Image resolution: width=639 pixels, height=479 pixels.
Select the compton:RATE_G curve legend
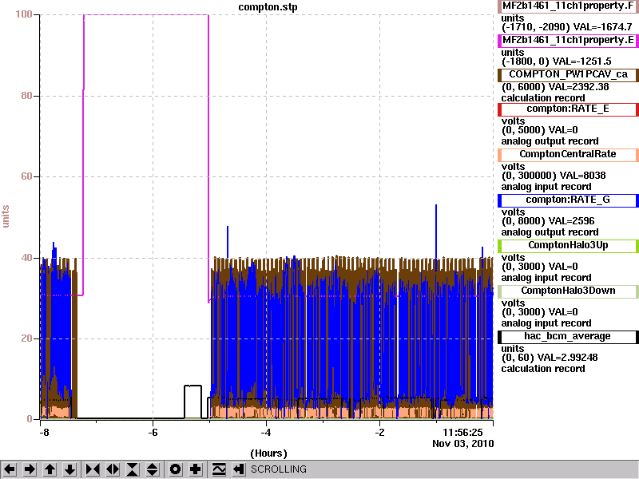[x=568, y=200]
